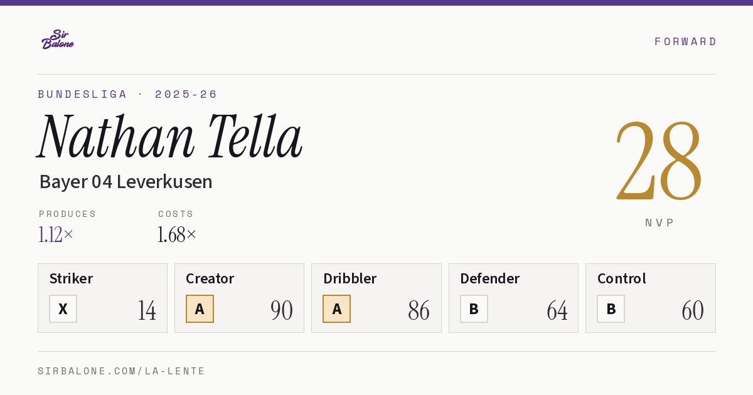This screenshot has width=753, height=395.
Task: Click the Defender score 64
Action: click(x=557, y=310)
